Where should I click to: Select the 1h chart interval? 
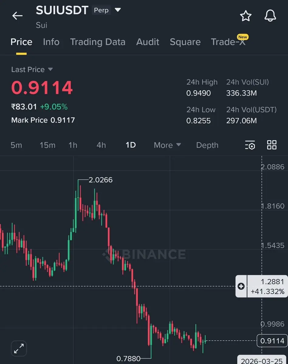click(x=73, y=145)
